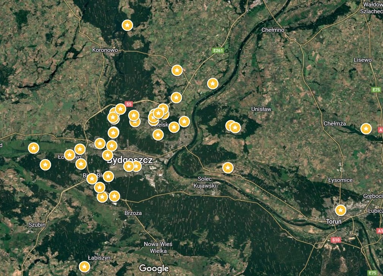Select the westernmost star marker near Łochowo

click(x=33, y=149)
